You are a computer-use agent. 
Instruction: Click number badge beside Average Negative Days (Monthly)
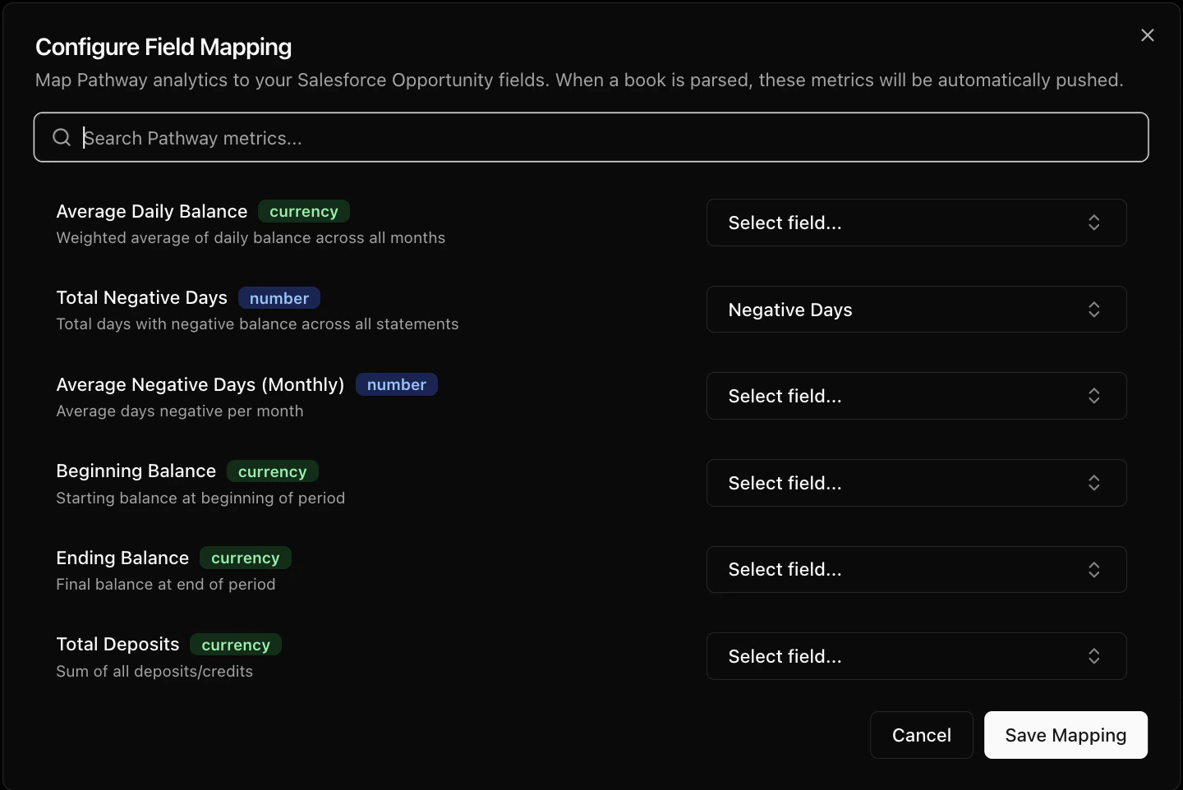coord(397,384)
